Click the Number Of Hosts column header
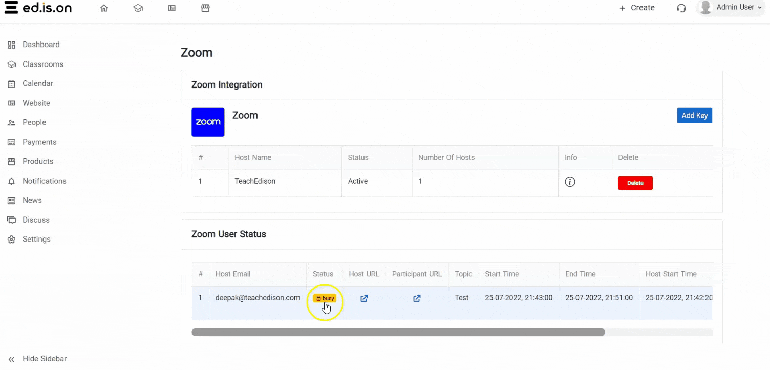This screenshot has height=370, width=770. click(x=446, y=158)
